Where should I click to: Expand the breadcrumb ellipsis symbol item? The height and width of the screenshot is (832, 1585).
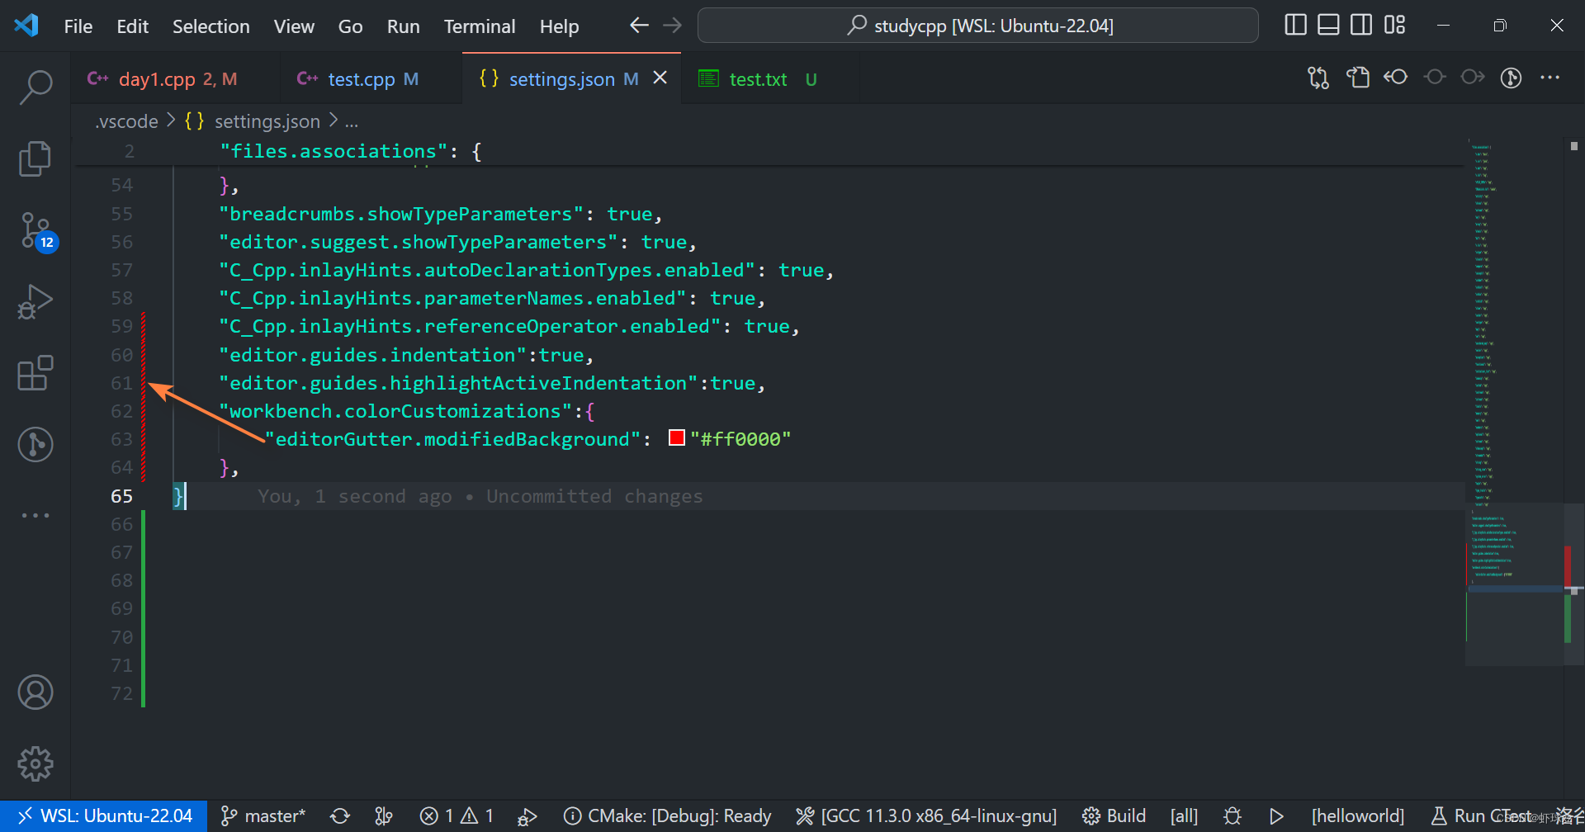click(x=352, y=121)
